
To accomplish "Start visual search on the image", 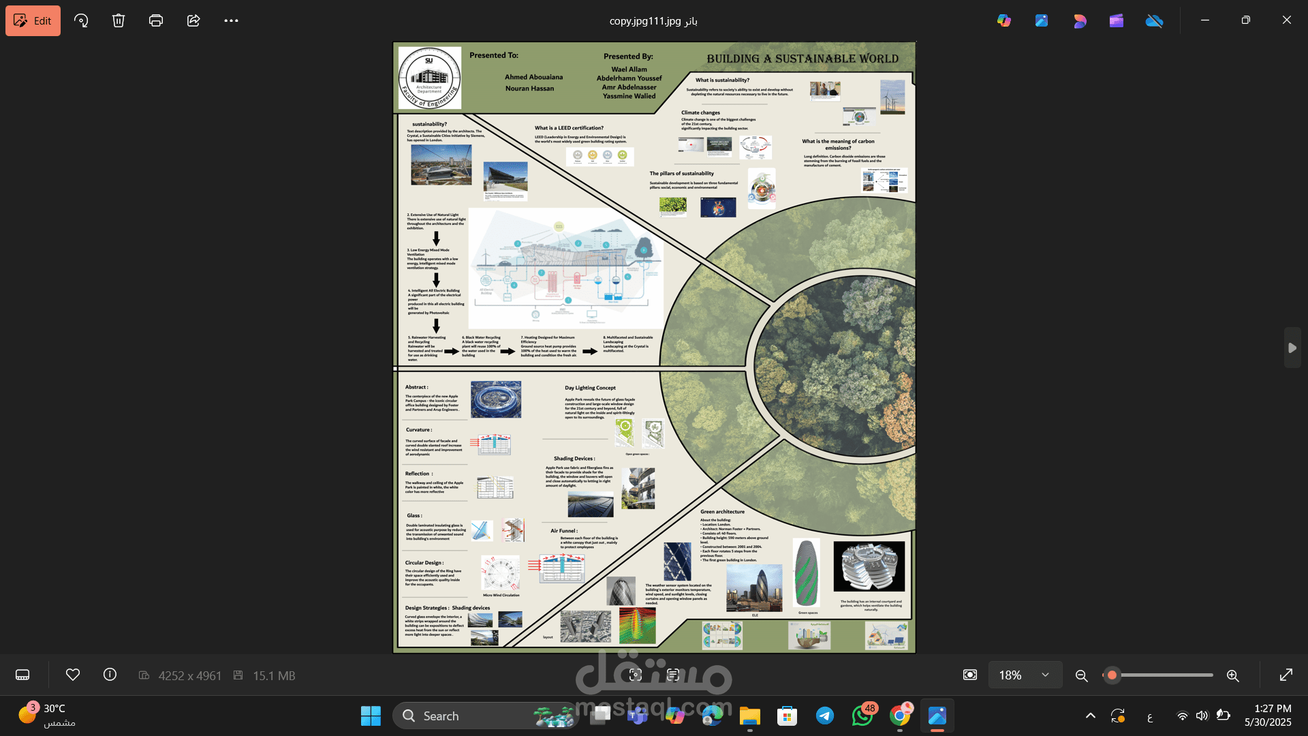I will click(636, 675).
